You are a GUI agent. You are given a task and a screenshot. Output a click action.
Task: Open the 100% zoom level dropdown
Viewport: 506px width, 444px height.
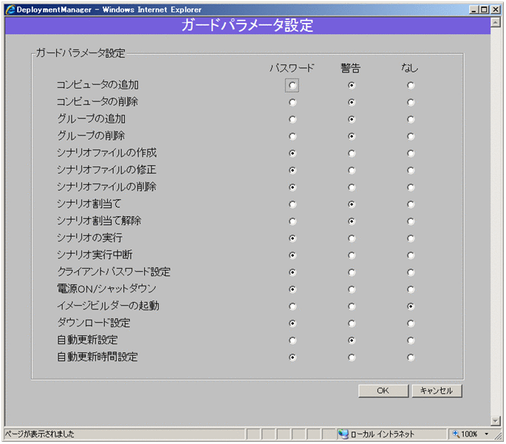point(486,434)
